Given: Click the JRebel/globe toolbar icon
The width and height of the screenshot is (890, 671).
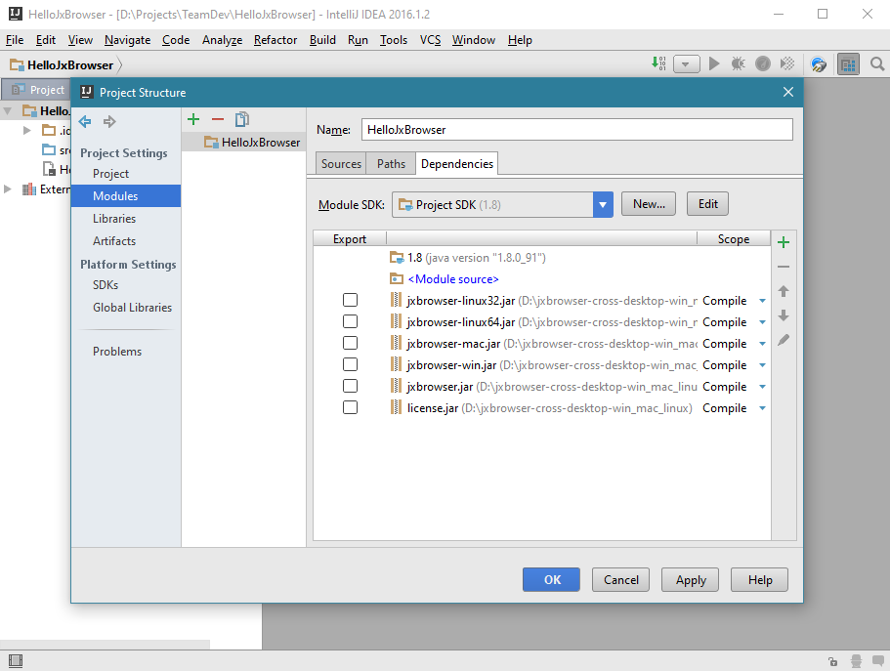Looking at the screenshot, I should (x=819, y=64).
